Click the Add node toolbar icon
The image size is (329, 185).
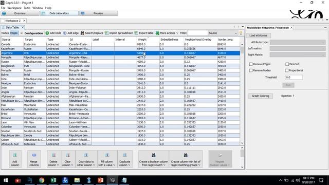47,33
